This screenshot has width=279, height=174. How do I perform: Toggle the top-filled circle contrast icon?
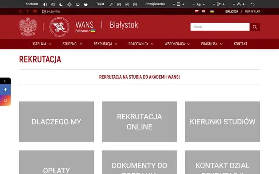(86, 4)
